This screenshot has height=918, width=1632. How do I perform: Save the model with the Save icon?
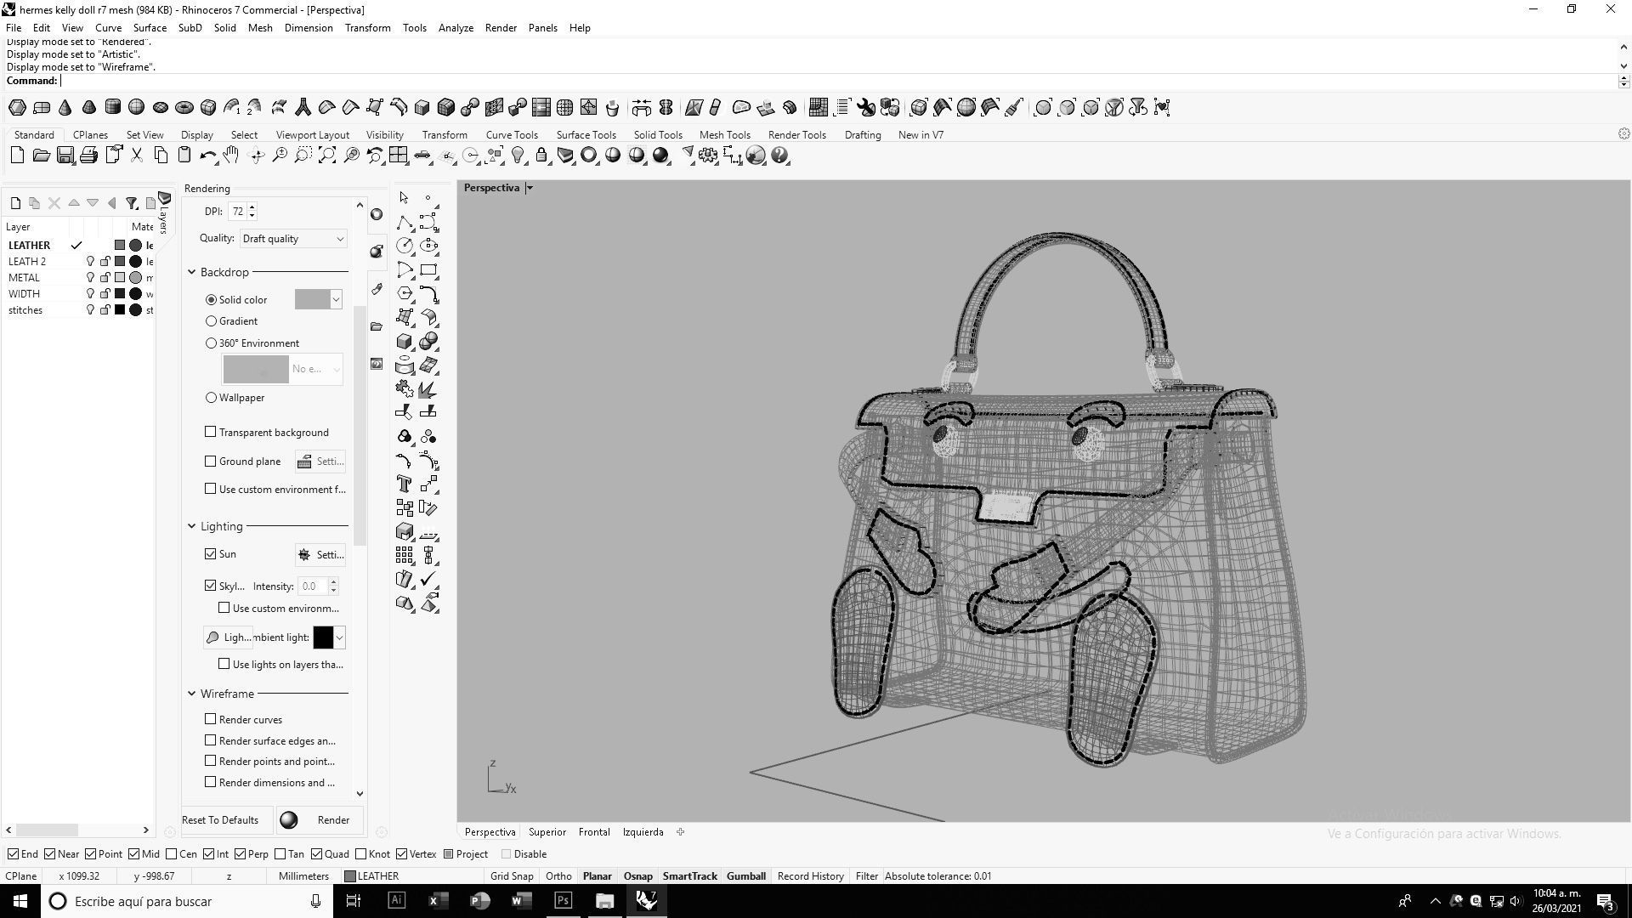[x=65, y=156]
